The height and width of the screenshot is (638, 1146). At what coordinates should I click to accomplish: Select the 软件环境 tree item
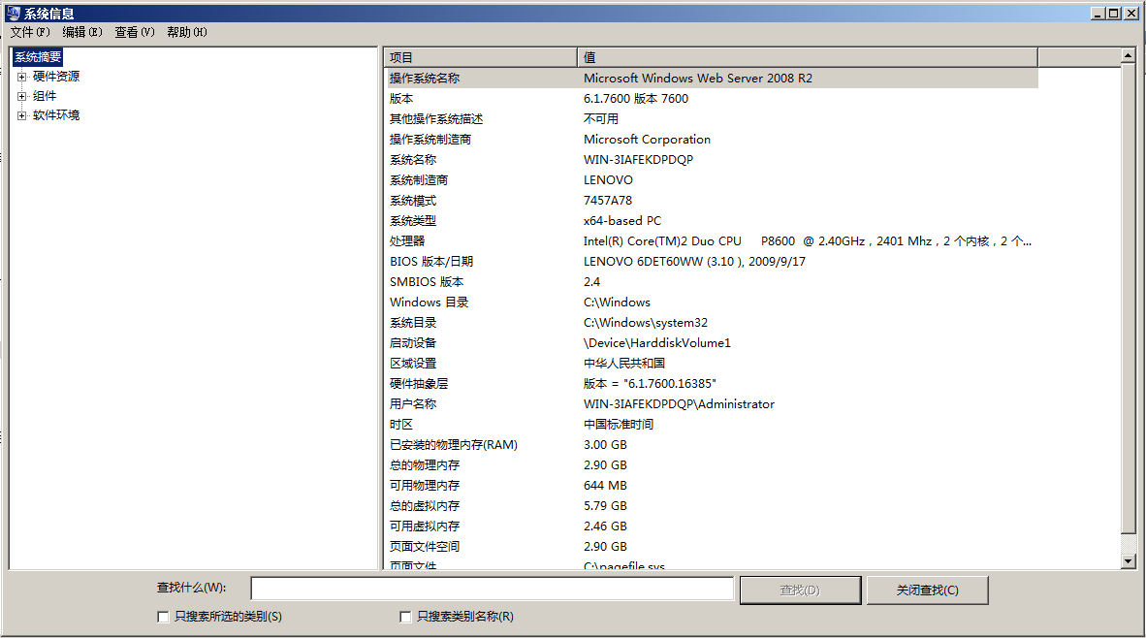click(x=56, y=115)
